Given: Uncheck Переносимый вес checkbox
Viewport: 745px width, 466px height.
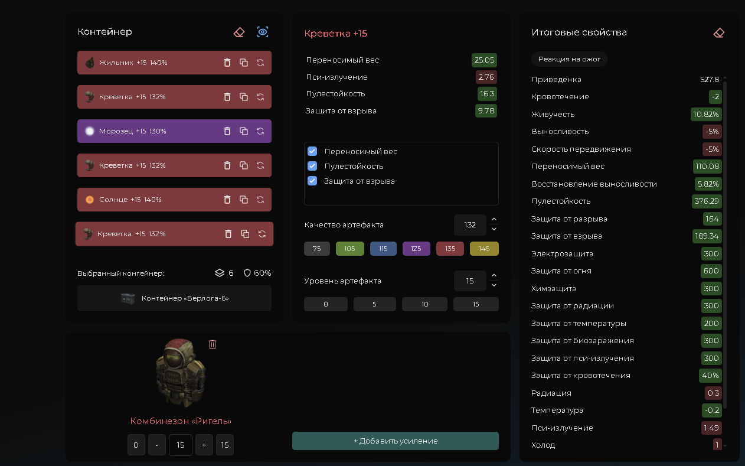Looking at the screenshot, I should pyautogui.click(x=312, y=151).
